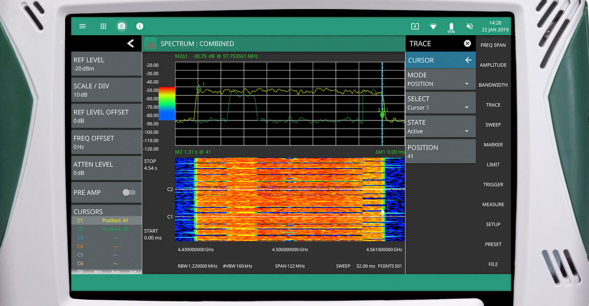Unmute via the speaker icon
The image size is (589, 306).
click(469, 26)
